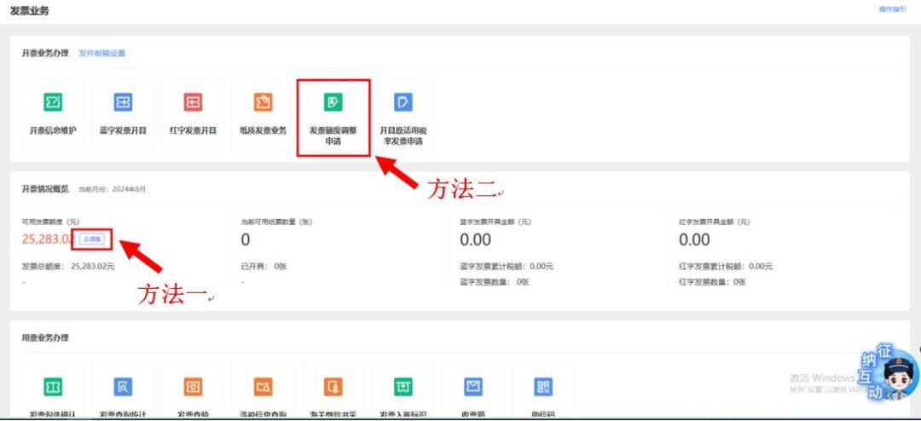Click 去调整 button beside available quota
The width and height of the screenshot is (921, 421).
pyautogui.click(x=92, y=239)
